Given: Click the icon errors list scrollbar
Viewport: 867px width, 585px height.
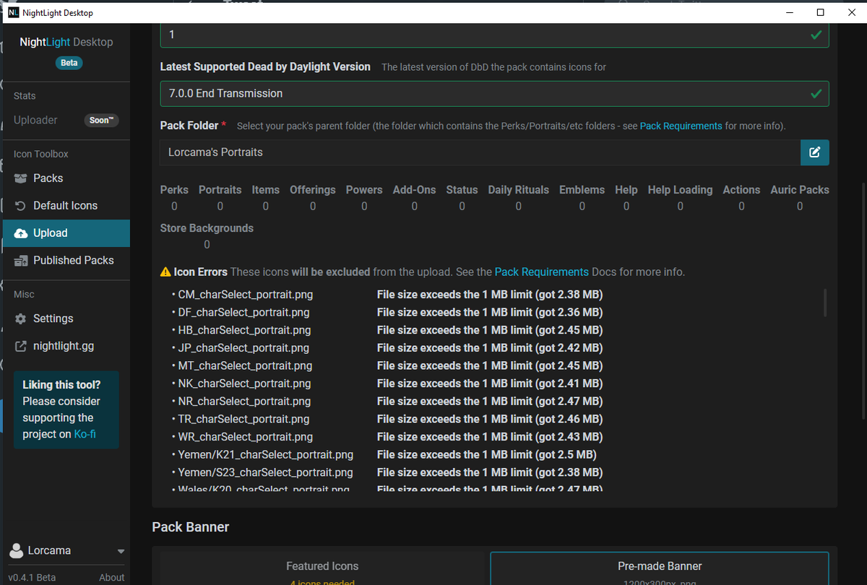Looking at the screenshot, I should (x=825, y=303).
